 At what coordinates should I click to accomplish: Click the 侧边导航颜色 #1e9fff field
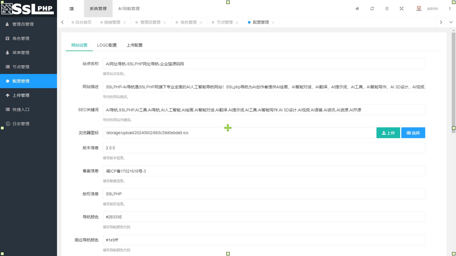[264, 240]
